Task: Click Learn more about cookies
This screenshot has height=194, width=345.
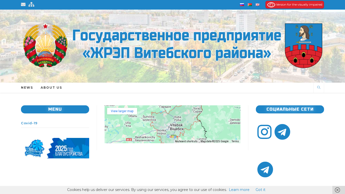Action: tap(239, 190)
